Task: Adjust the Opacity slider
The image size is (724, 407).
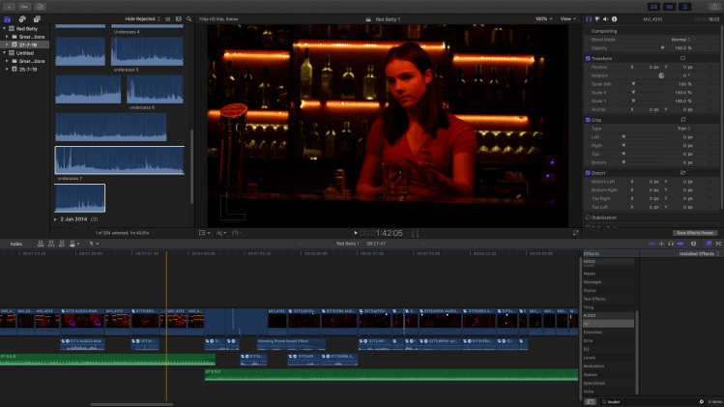Action: click(662, 47)
